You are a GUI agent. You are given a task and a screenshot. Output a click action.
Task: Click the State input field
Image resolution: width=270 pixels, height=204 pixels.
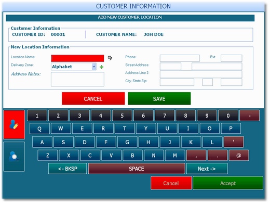point(208,82)
